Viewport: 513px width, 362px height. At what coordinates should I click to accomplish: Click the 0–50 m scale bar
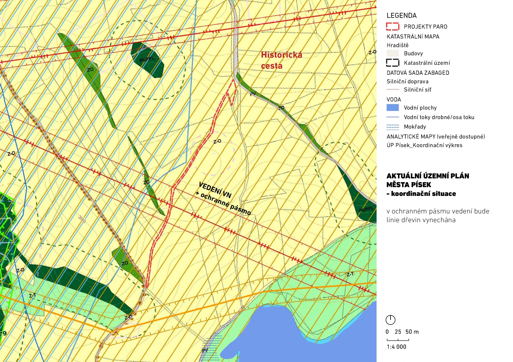pyautogui.click(x=398, y=340)
